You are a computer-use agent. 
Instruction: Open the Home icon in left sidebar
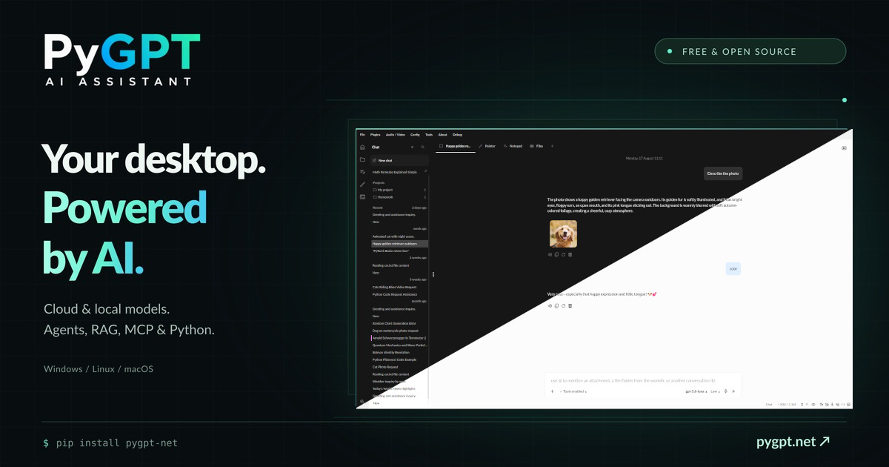point(362,148)
